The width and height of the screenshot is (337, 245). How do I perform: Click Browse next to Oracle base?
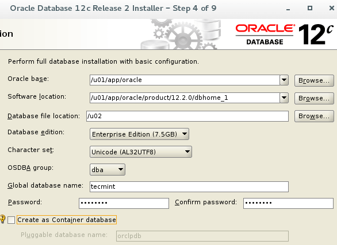pyautogui.click(x=314, y=80)
